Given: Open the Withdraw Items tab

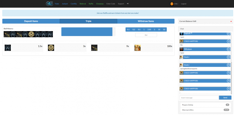Looking at the screenshot, I should coord(146,21).
